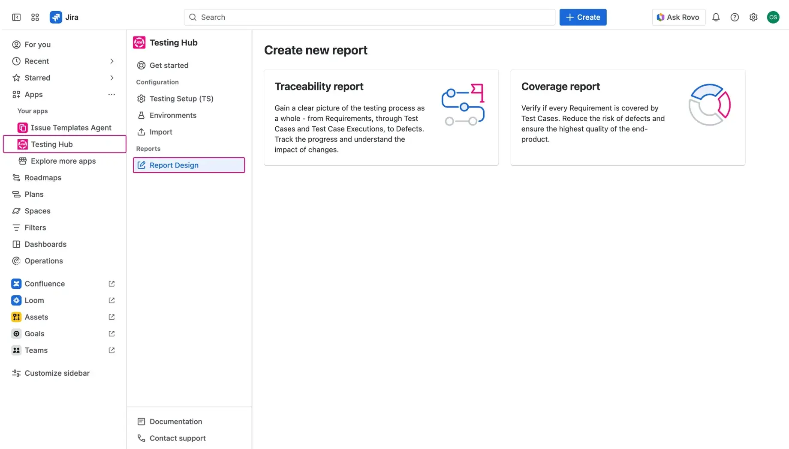
Task: Open the OS profile avatar
Action: tap(774, 17)
